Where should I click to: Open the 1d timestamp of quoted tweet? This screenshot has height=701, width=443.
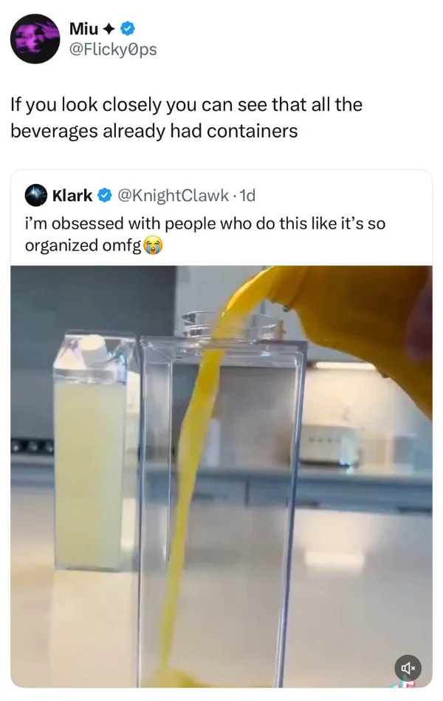tap(247, 195)
